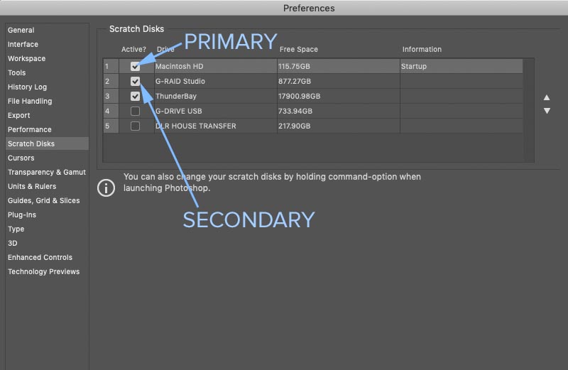This screenshot has height=370, width=568.
Task: Enable G-DRIVE USB as scratch disk
Action: [135, 111]
